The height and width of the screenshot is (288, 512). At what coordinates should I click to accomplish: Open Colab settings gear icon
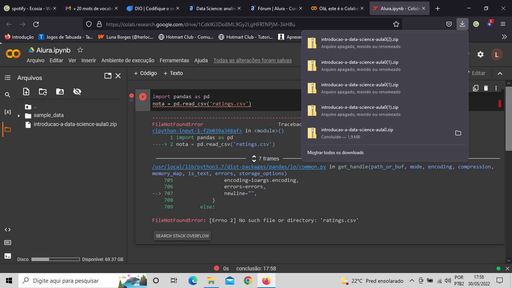pos(481,54)
